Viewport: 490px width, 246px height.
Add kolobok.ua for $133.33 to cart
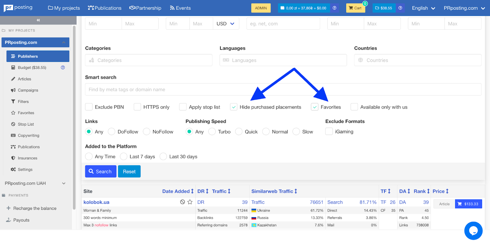click(469, 204)
